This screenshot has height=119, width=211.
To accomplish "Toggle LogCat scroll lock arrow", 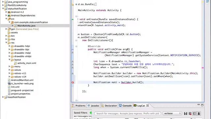I will coord(199,113).
